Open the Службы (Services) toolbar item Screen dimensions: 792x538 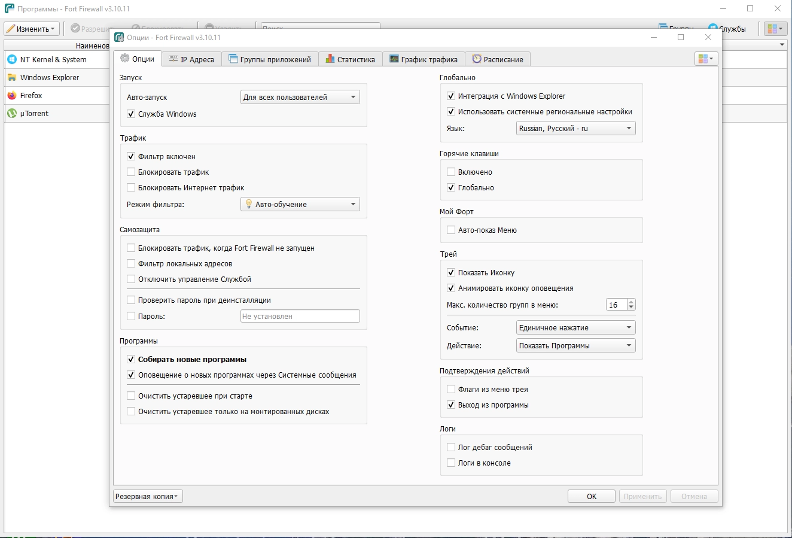click(727, 29)
